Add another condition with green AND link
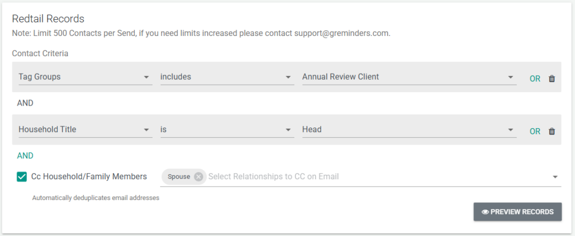Image resolution: width=575 pixels, height=236 pixels. click(25, 156)
